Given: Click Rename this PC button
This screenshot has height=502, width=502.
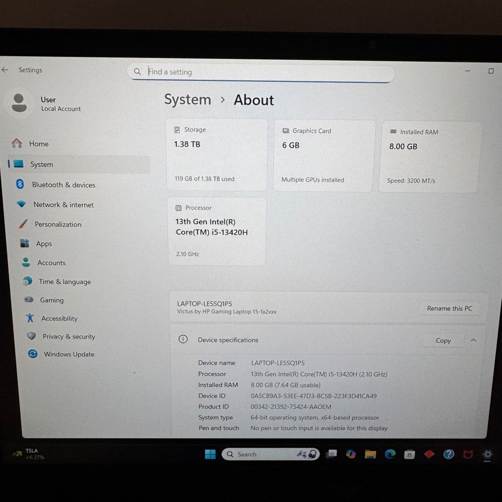Looking at the screenshot, I should click(450, 308).
